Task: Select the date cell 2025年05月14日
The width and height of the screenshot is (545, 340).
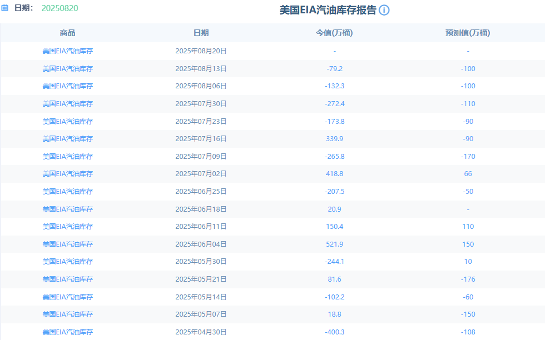Action: (x=201, y=297)
